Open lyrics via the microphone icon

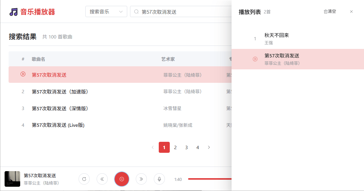[159, 179]
